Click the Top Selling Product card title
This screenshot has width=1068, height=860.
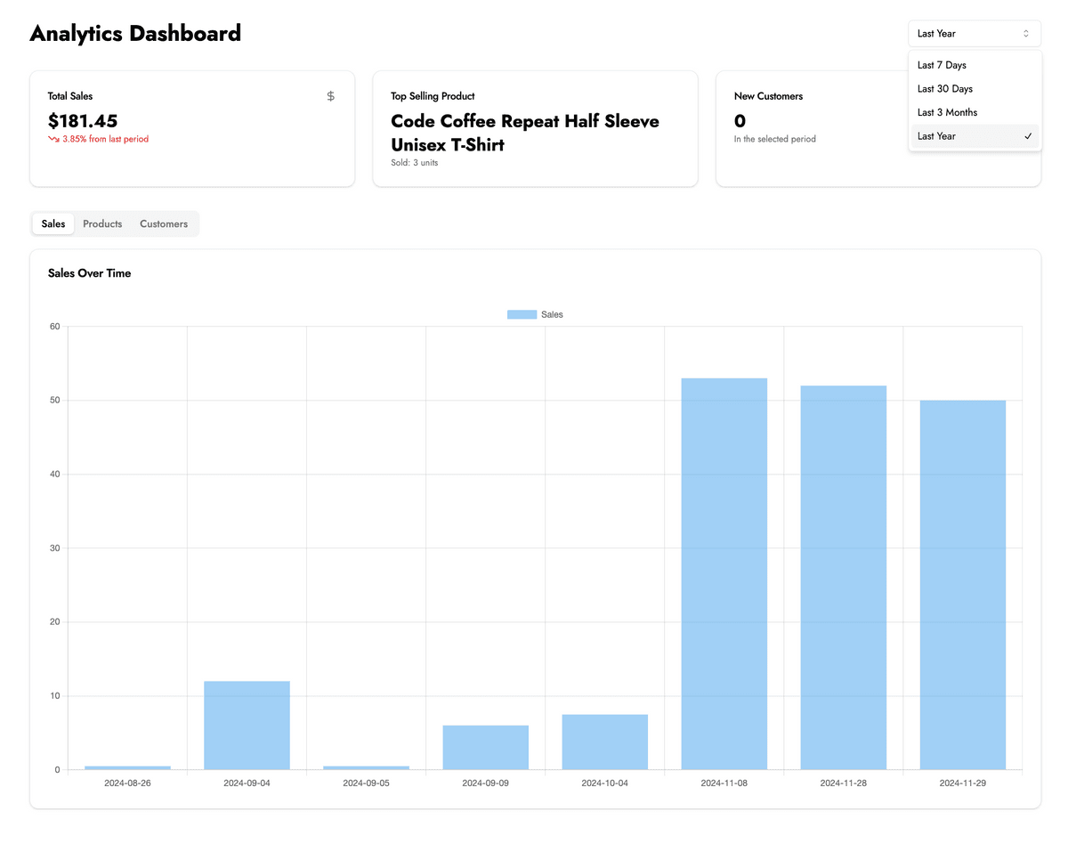pyautogui.click(x=433, y=96)
